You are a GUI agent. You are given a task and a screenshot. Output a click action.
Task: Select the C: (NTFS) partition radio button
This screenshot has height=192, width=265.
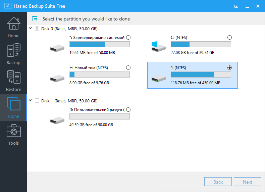tap(229, 37)
